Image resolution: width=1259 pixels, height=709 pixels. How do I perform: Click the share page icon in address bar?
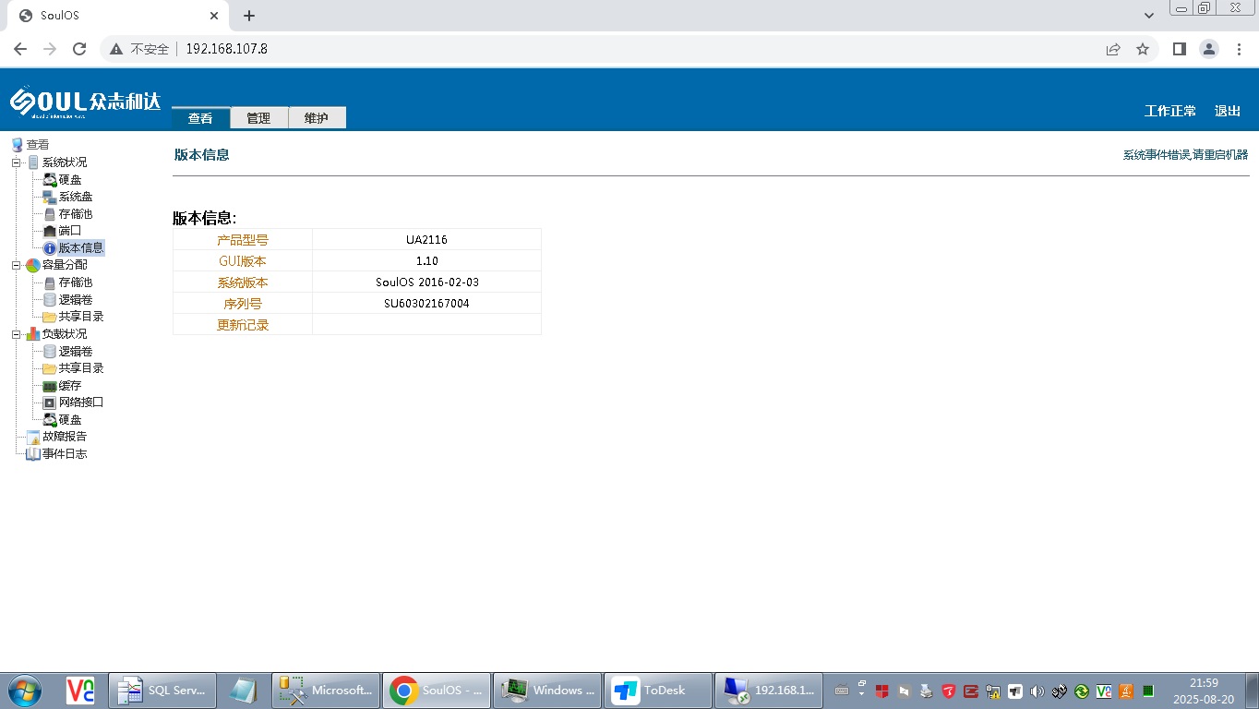point(1113,49)
